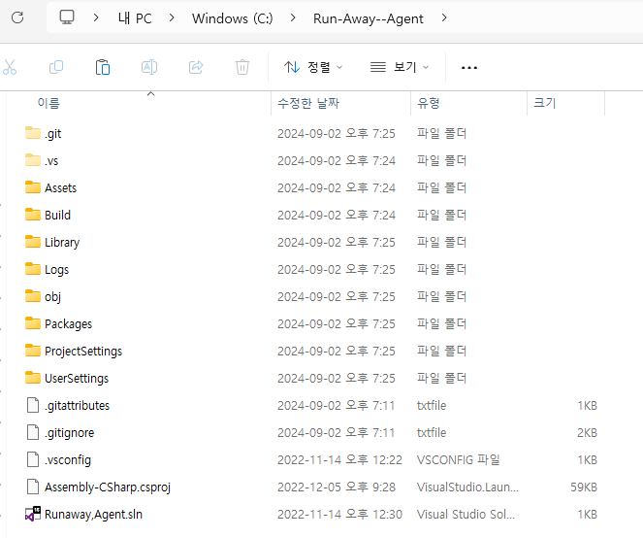
Task: Select the file name .vsconfig
Action: (68, 460)
